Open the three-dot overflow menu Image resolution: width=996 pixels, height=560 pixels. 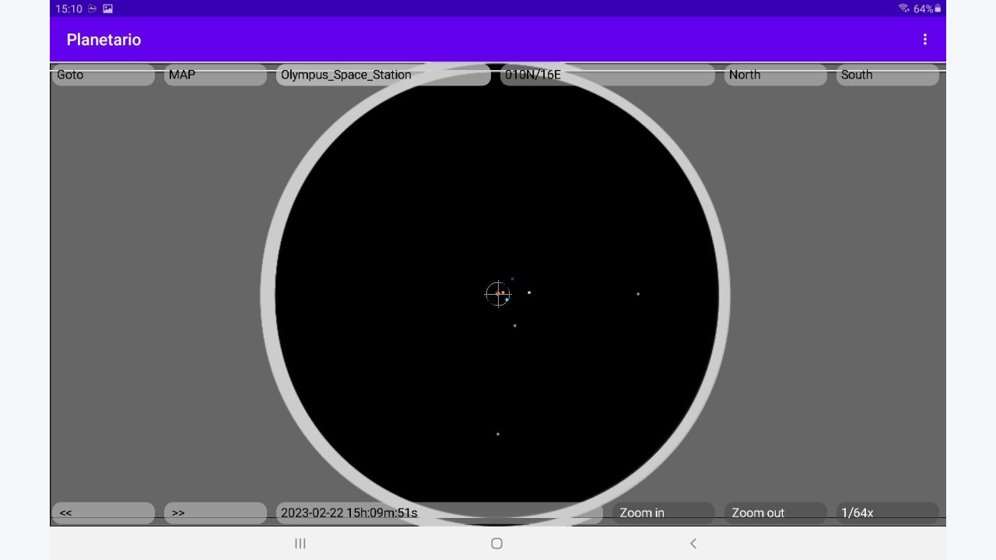pyautogui.click(x=924, y=40)
